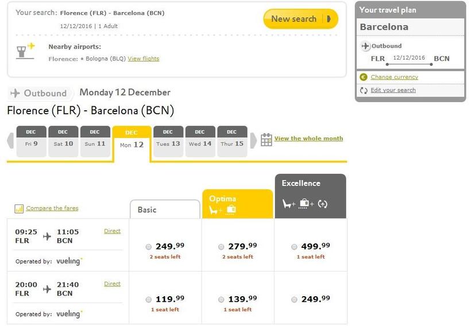This screenshot has height=334, width=471.
Task: Open the Fri 9 December date tab
Action: click(31, 142)
